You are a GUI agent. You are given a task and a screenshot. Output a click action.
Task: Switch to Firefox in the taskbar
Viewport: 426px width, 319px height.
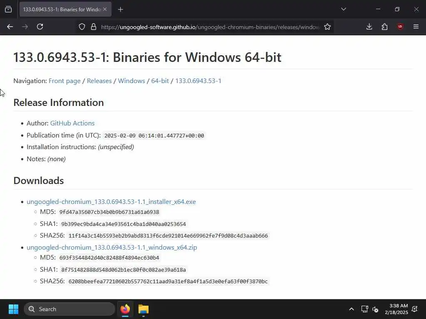tap(125, 309)
